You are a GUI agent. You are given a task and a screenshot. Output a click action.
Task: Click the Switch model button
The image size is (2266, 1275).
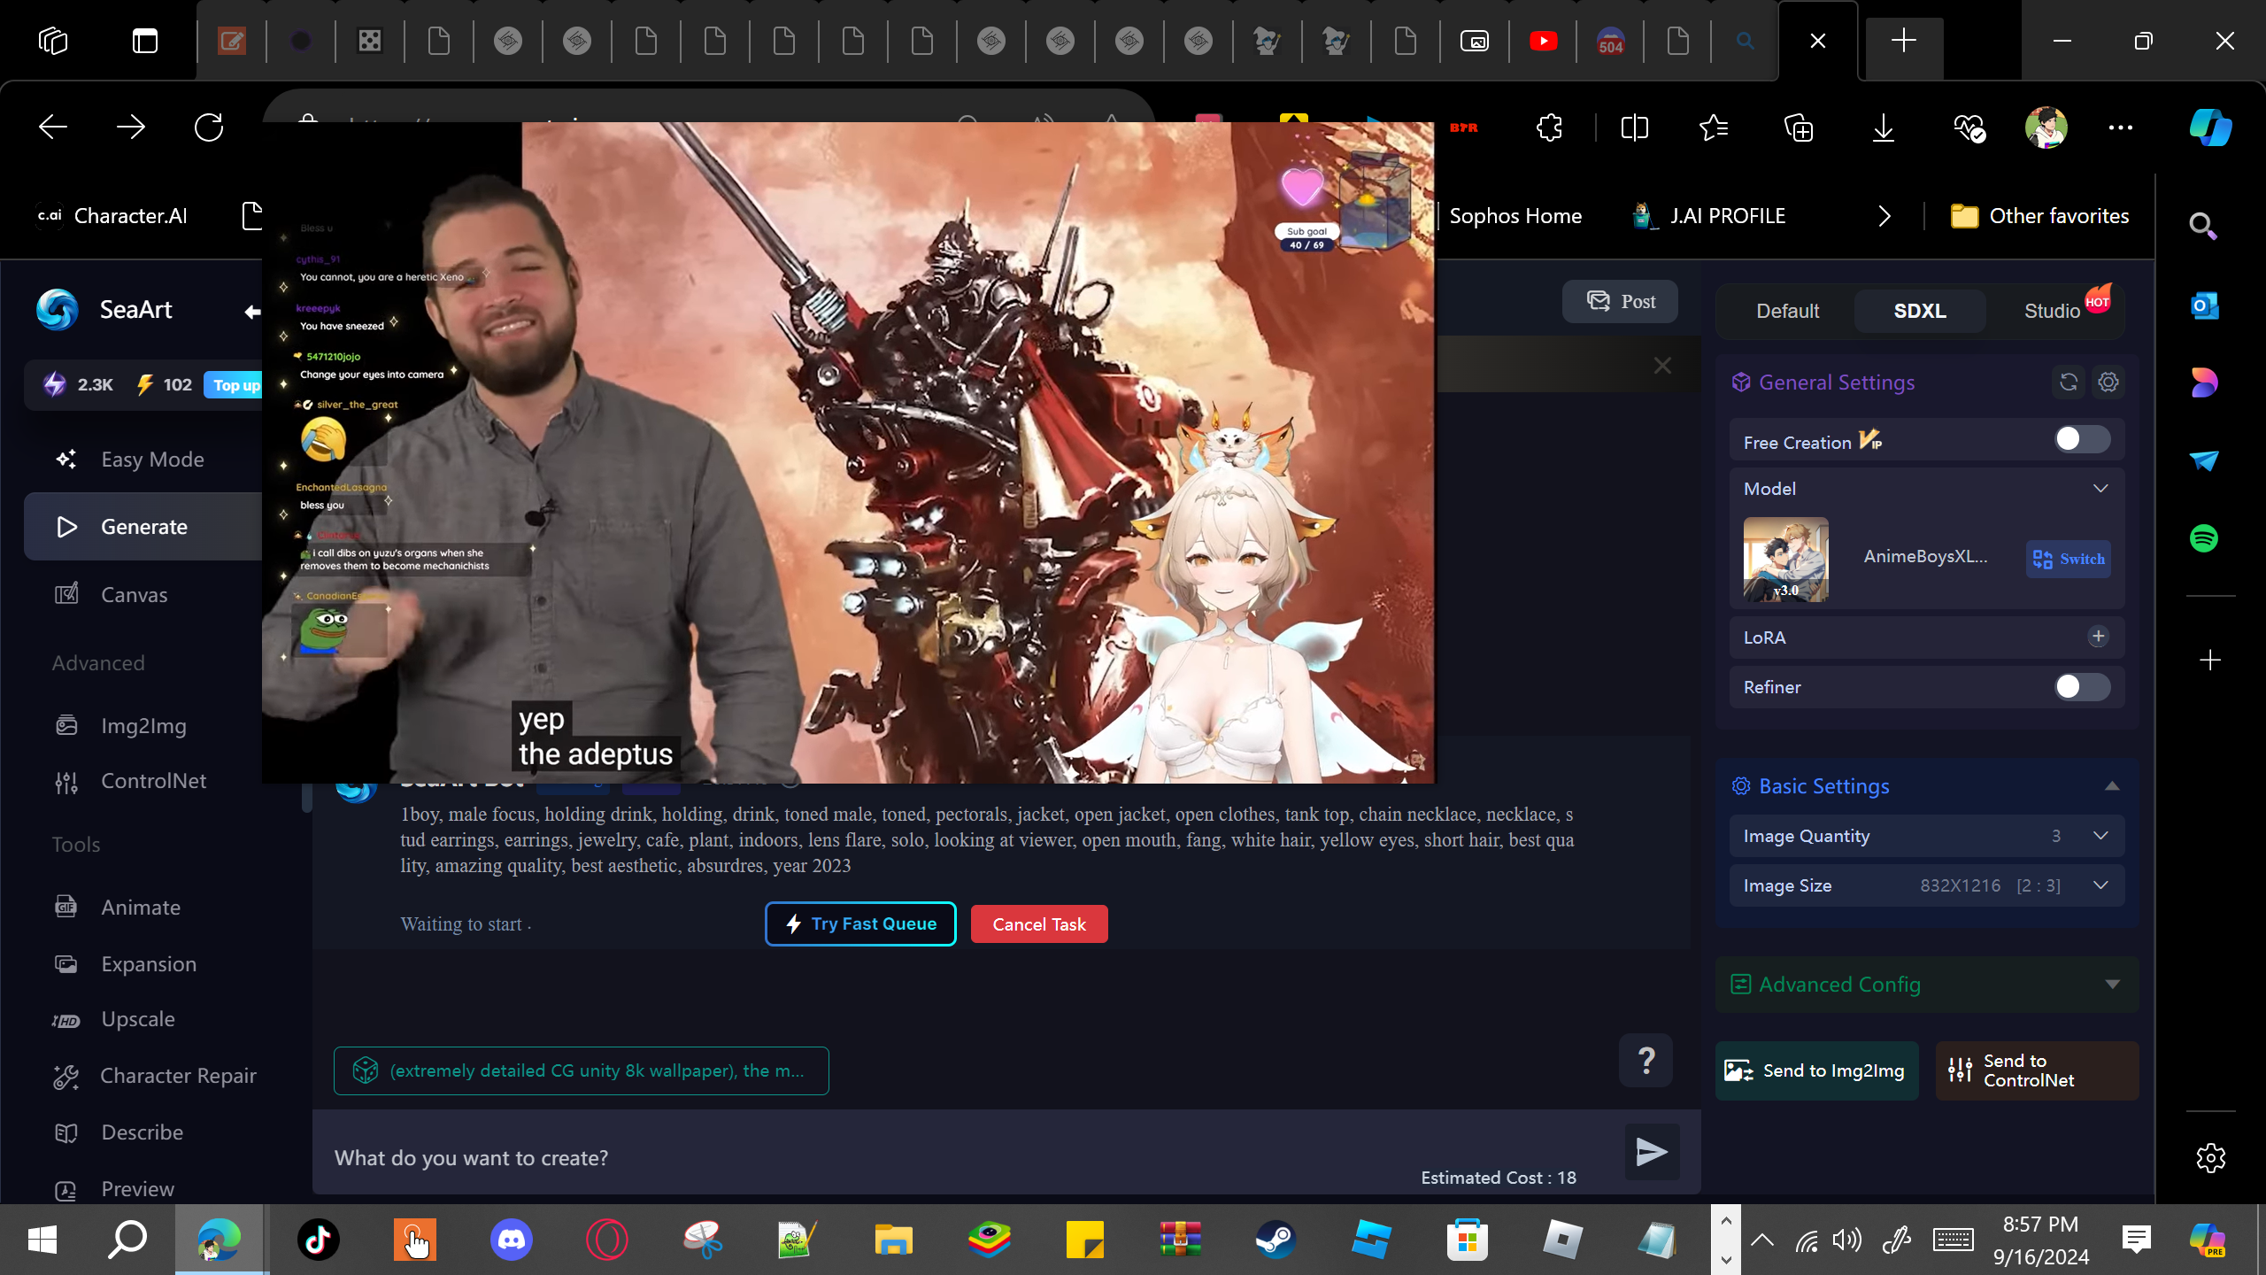(x=2069, y=559)
